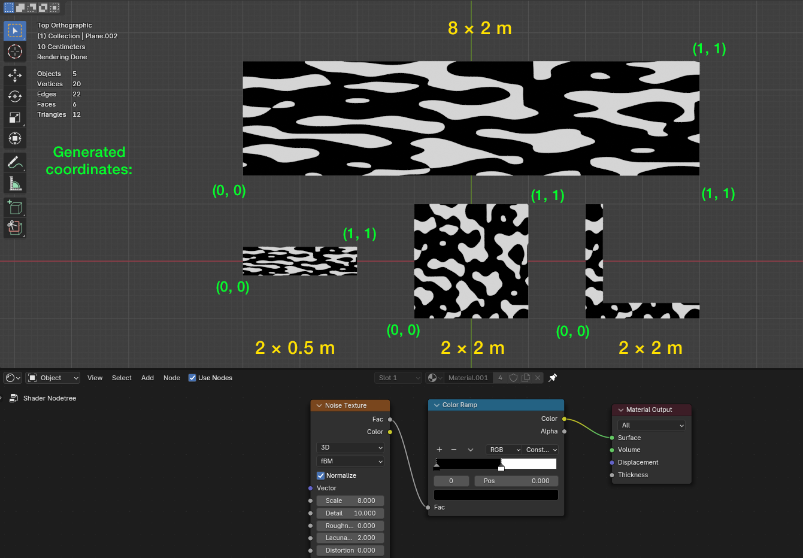Pick the Scale tool
Viewport: 803px width, 558px height.
[15, 117]
